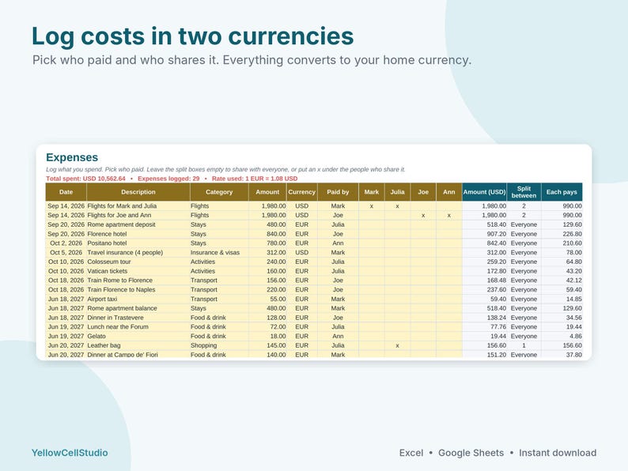Viewport: 628px width, 471px height.
Task: Click "Rate used: 1 EUR = 1.08 USD"
Action: point(255,179)
